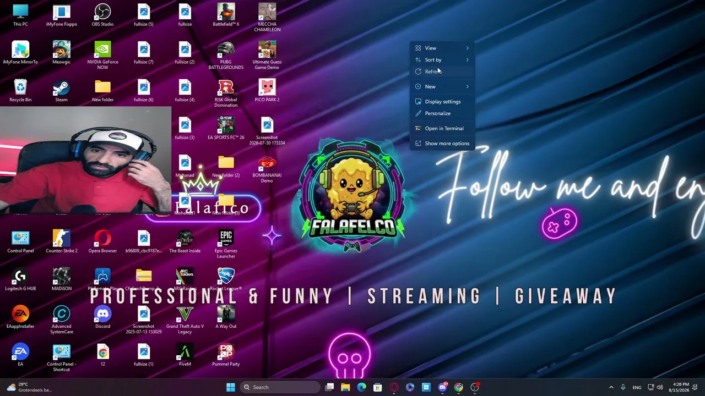
Task: Select the Grand Theft Auto V Legacy icon
Action: click(x=185, y=320)
